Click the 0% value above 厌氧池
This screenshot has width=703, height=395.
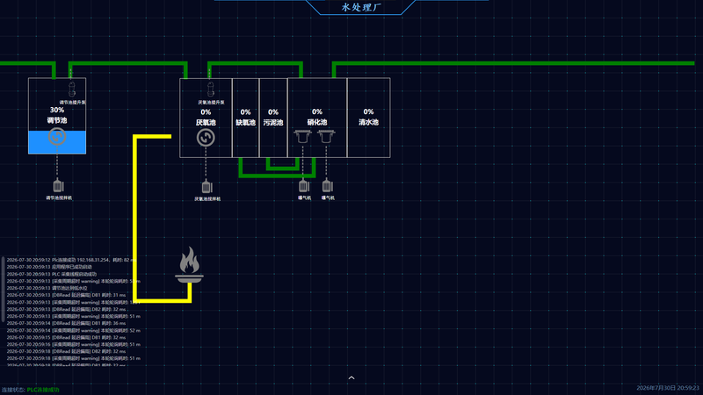pyautogui.click(x=206, y=112)
